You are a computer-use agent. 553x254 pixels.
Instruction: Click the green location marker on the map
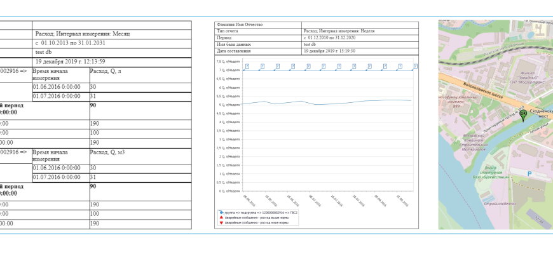522,115
